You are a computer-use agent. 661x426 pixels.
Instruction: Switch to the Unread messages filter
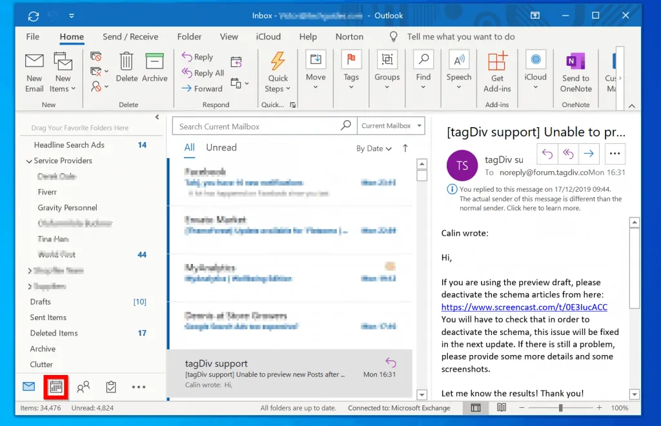pos(221,147)
